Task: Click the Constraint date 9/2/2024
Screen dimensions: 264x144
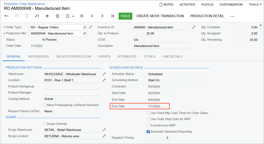Action: [154, 87]
